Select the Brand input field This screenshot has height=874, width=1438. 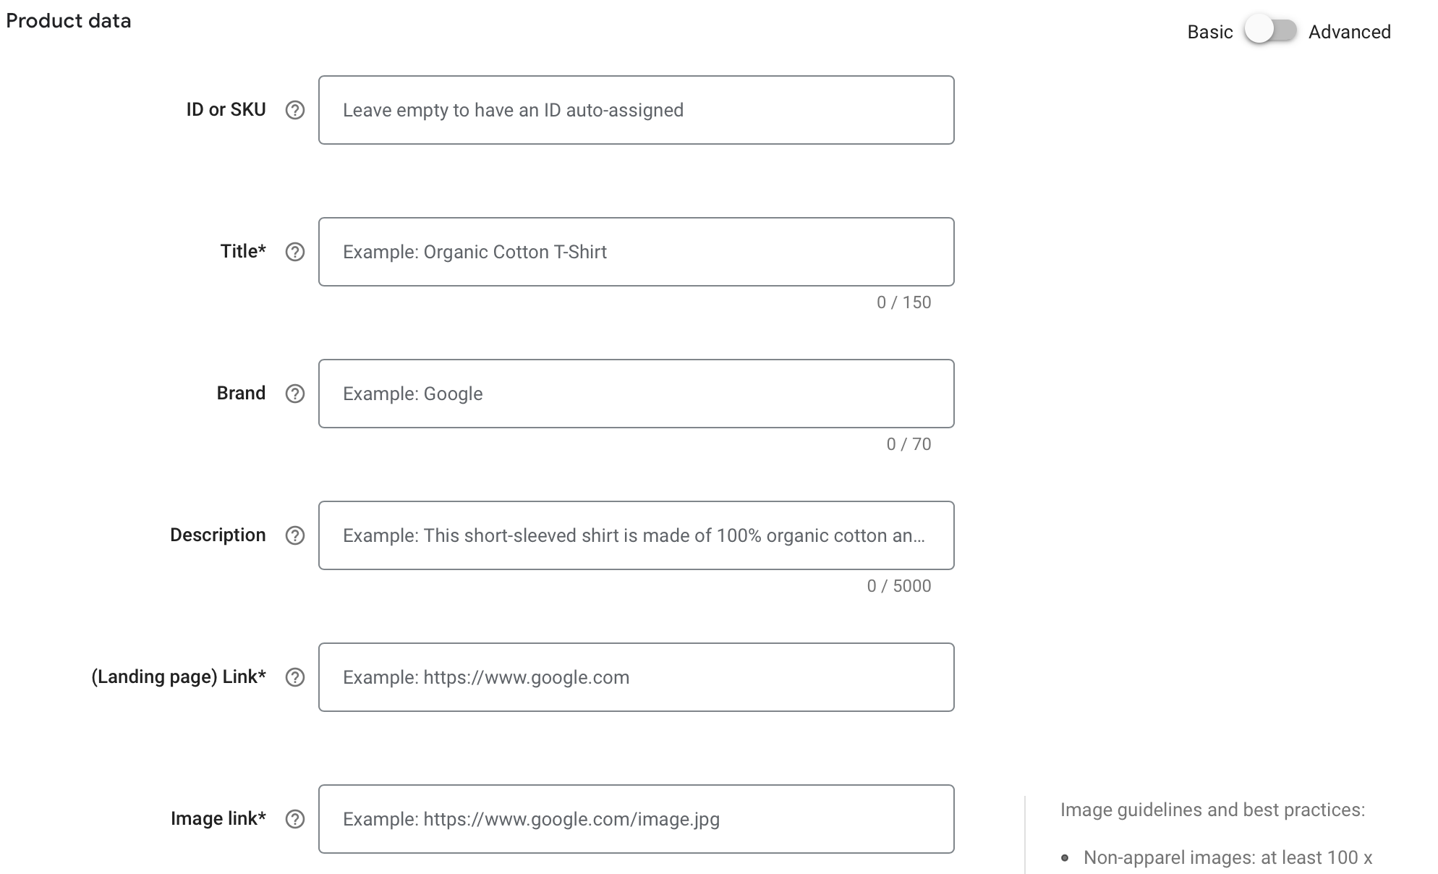point(636,394)
